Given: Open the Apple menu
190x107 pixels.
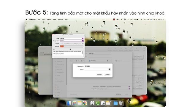Looking at the screenshot, I should tap(27, 19).
